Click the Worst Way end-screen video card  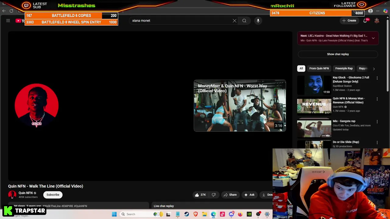click(x=240, y=106)
